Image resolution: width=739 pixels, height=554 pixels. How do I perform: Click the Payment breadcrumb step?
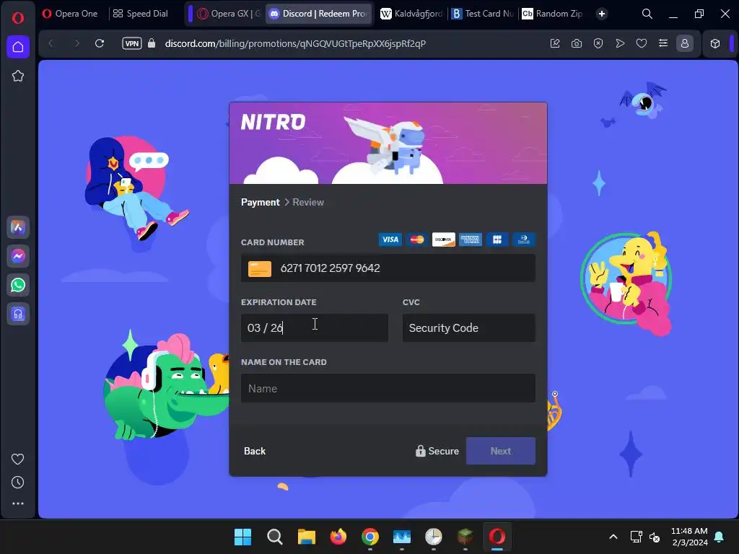pyautogui.click(x=260, y=202)
